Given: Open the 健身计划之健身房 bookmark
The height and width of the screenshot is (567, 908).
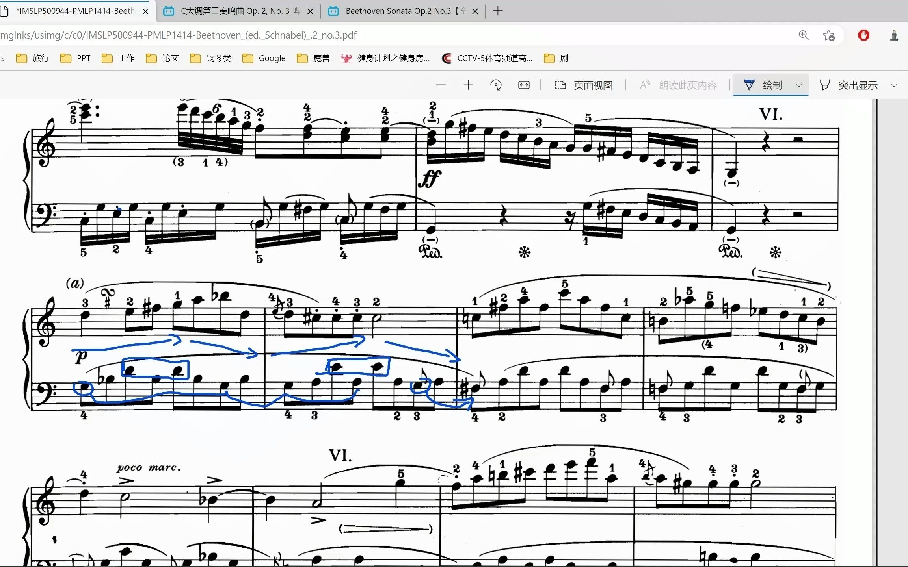Looking at the screenshot, I should click(x=385, y=58).
